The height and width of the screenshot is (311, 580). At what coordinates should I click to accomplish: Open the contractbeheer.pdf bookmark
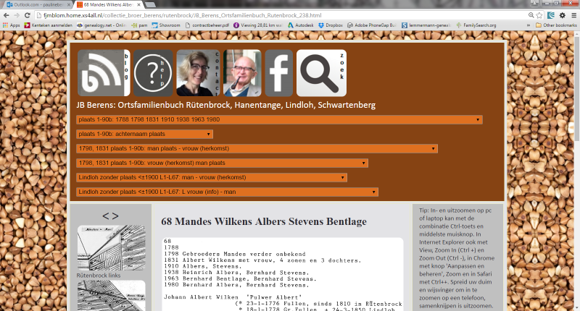207,25
